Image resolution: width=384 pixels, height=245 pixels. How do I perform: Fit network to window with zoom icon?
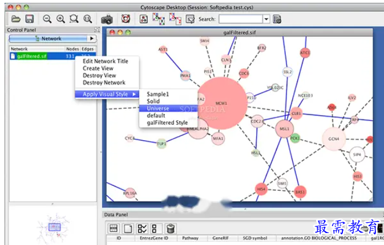tap(87, 19)
